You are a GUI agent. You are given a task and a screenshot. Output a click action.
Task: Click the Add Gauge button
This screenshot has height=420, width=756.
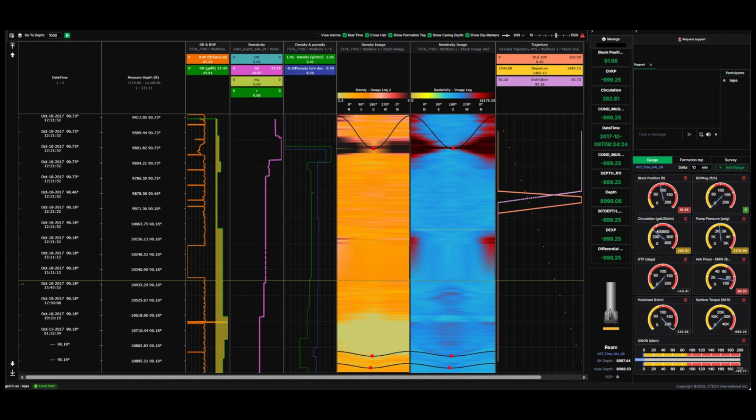click(x=732, y=168)
